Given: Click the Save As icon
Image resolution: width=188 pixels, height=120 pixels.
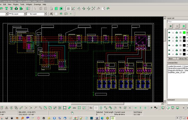Looking at the screenshot, I should pyautogui.click(x=11, y=9).
